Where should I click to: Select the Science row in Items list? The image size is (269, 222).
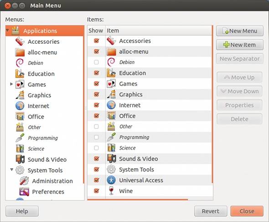pyautogui.click(x=150, y=148)
